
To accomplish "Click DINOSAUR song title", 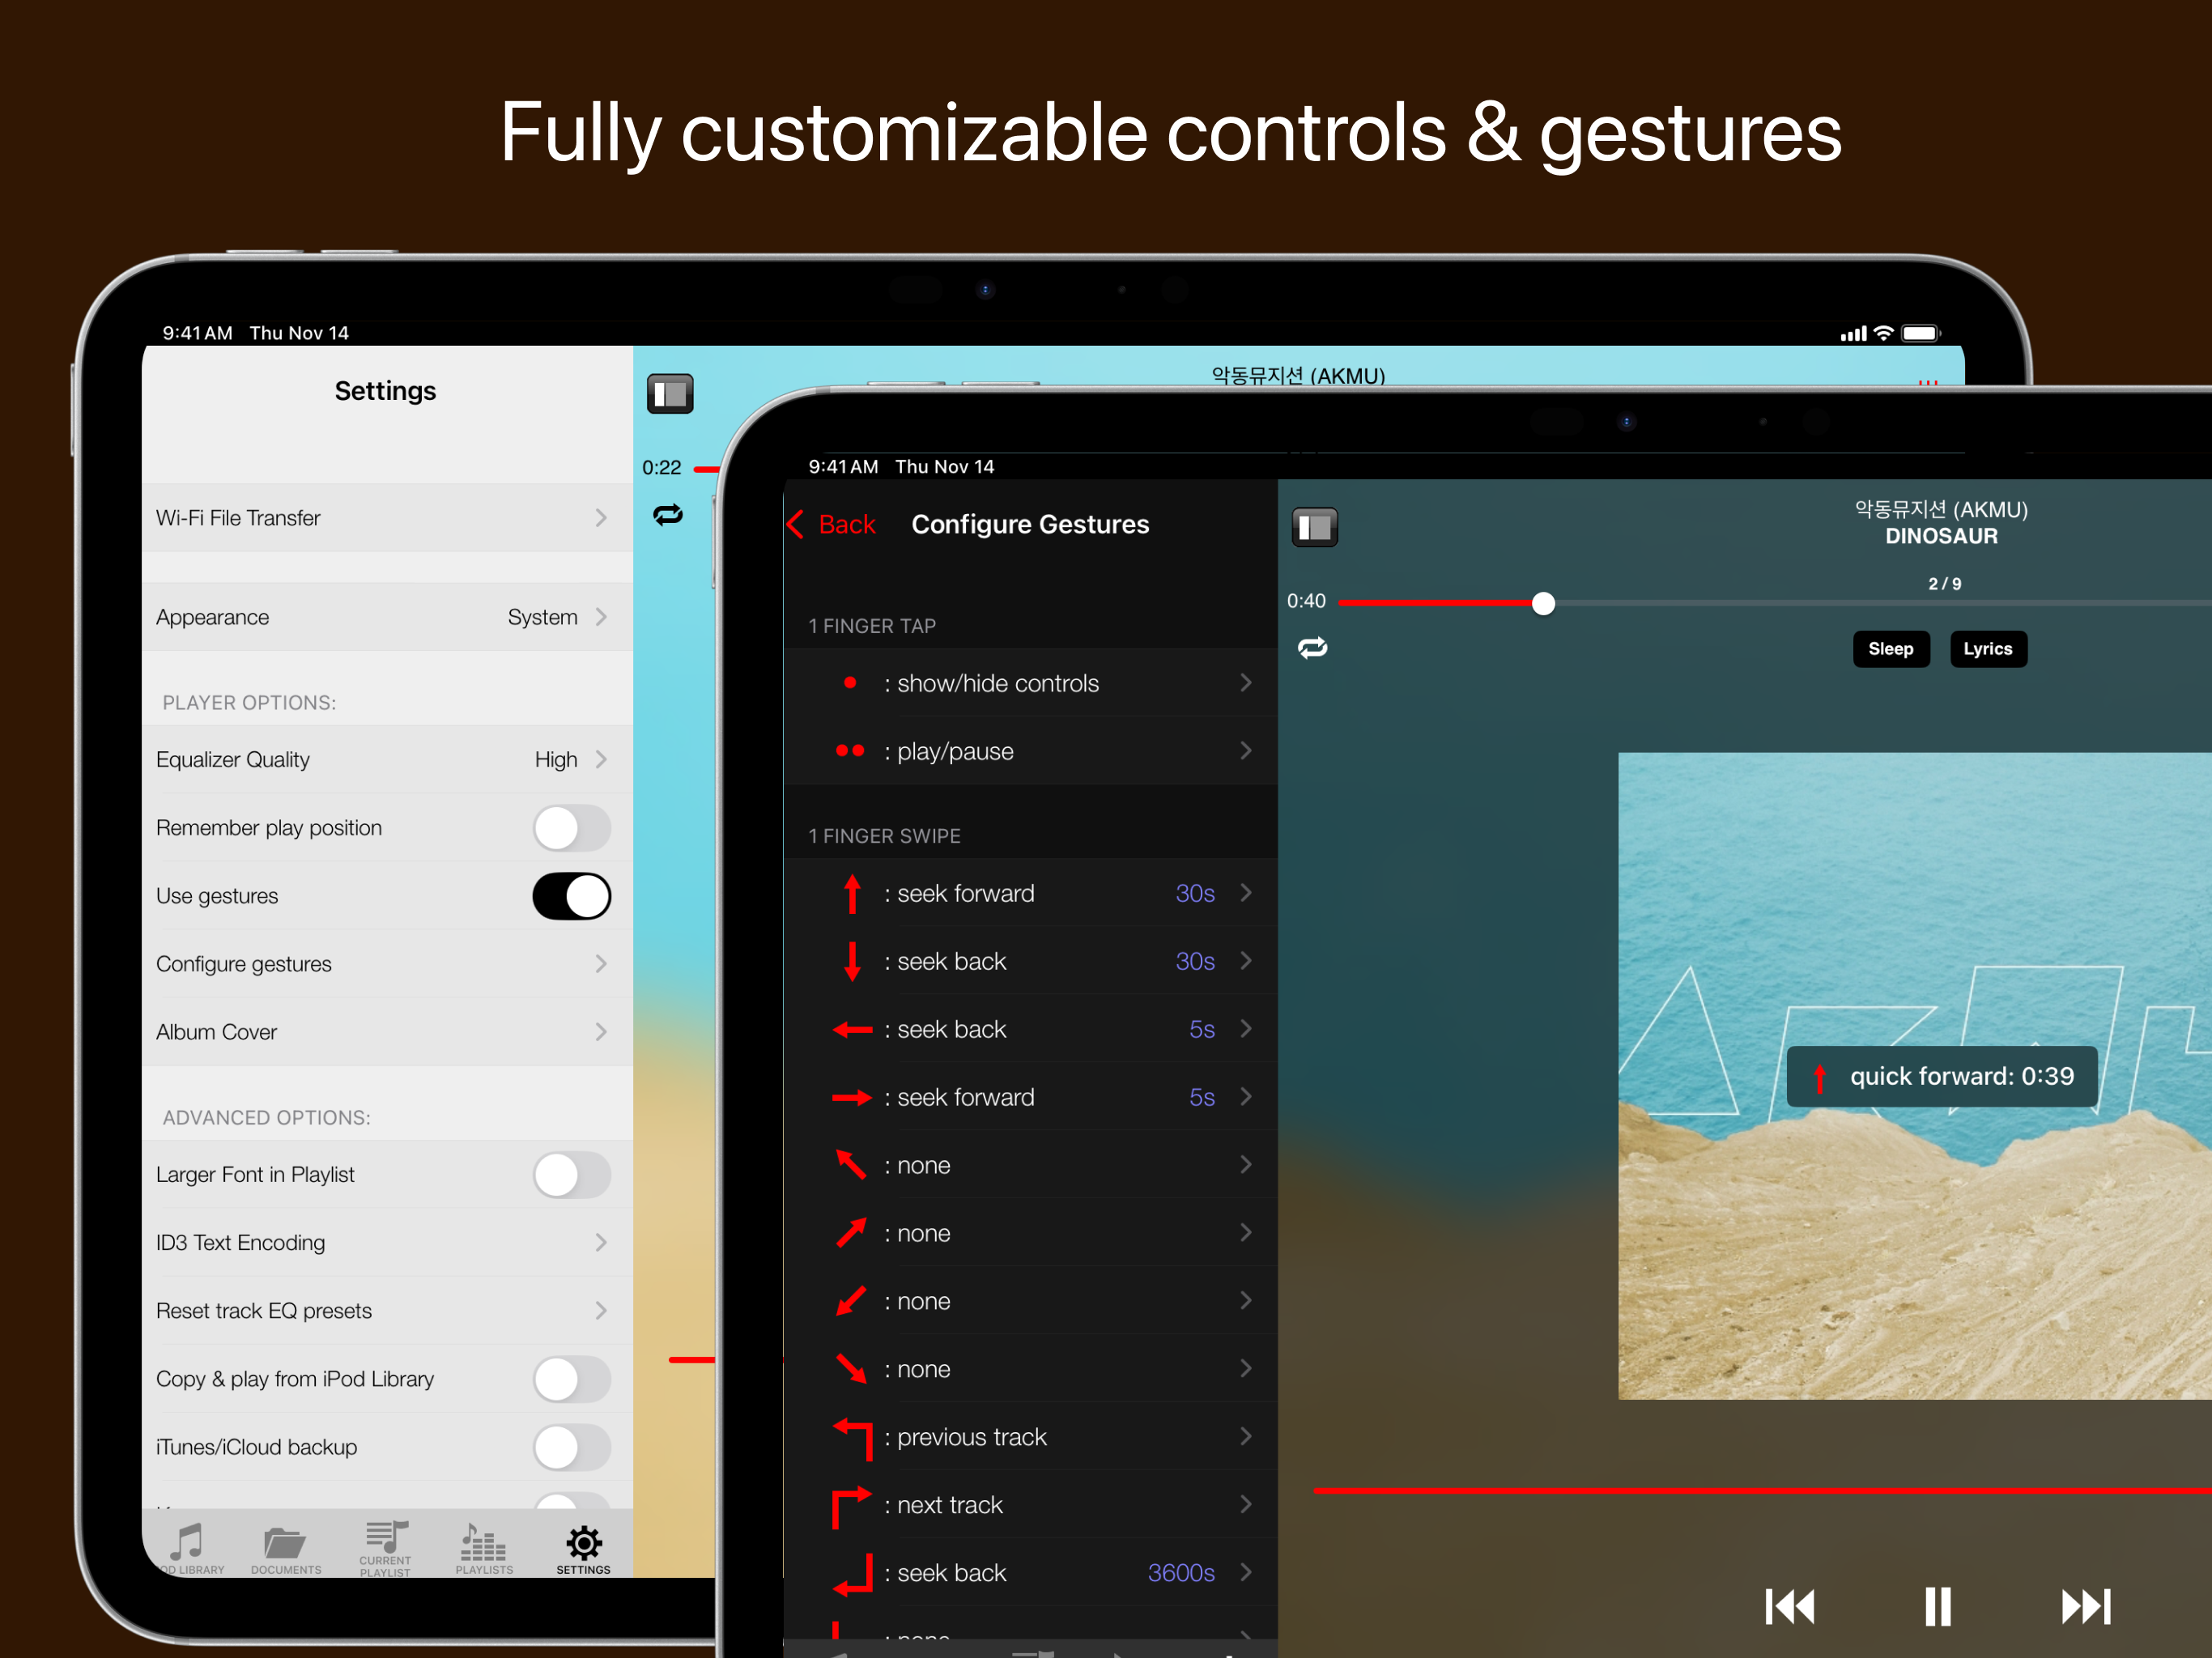I will point(1941,536).
